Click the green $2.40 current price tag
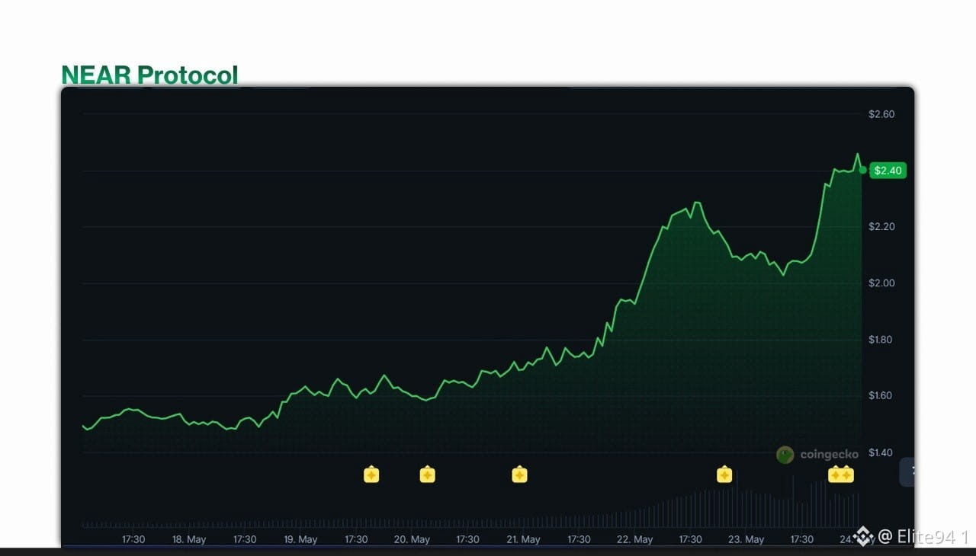 tap(888, 171)
